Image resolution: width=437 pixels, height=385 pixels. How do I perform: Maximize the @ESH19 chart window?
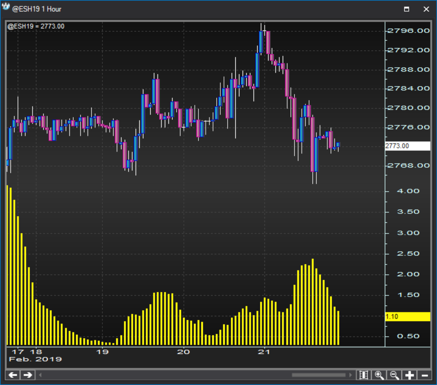click(x=407, y=9)
